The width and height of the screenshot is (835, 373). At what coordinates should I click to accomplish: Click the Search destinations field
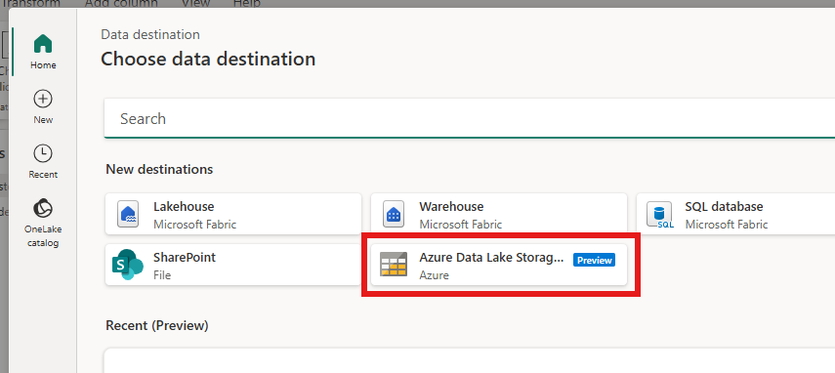coord(469,118)
